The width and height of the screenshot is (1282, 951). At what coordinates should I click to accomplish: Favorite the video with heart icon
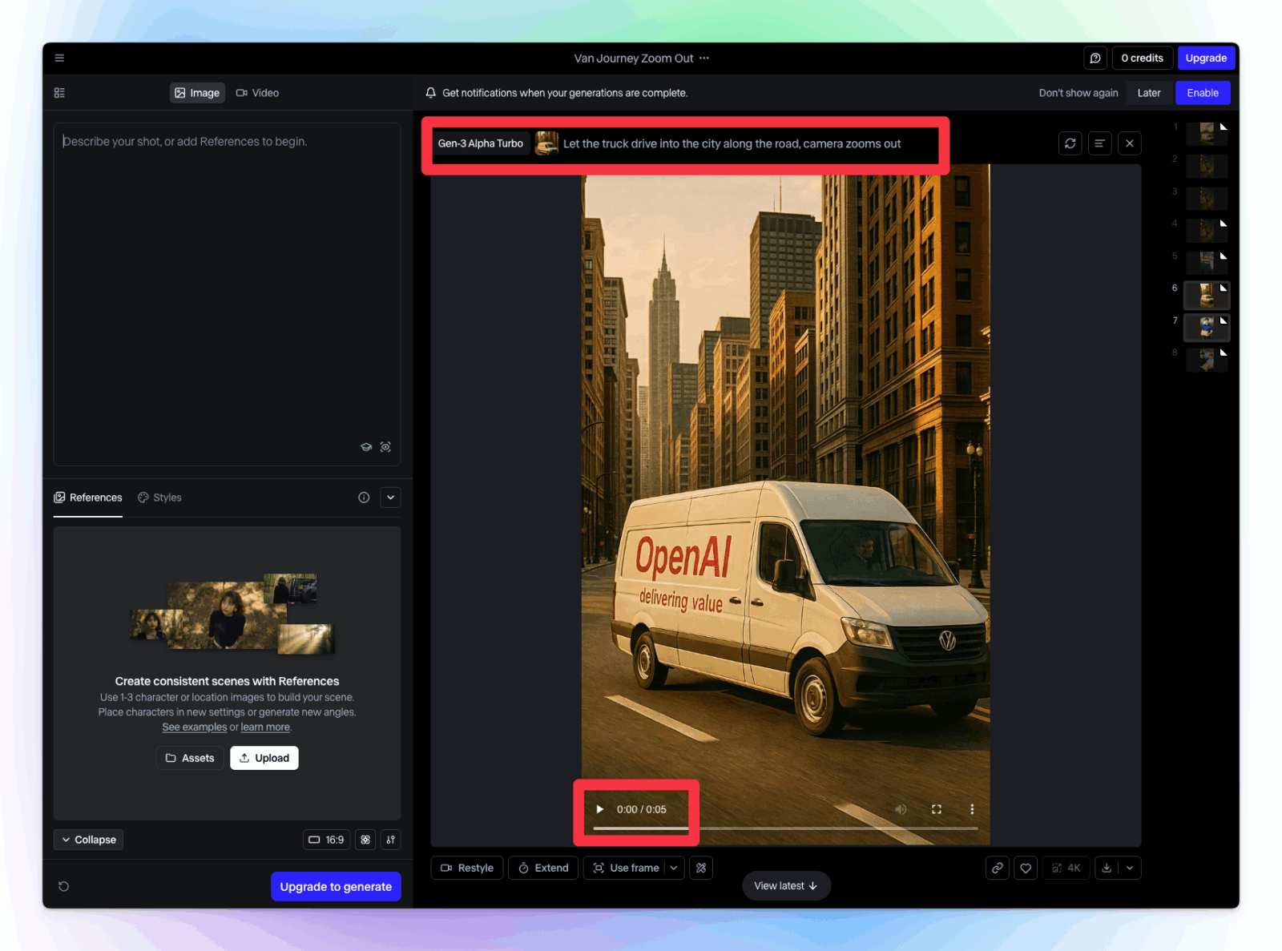pos(1026,868)
